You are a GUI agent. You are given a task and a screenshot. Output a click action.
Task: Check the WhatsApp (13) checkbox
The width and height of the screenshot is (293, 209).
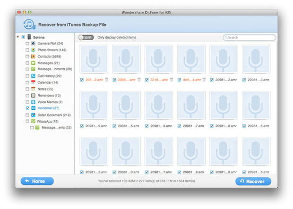click(x=27, y=121)
